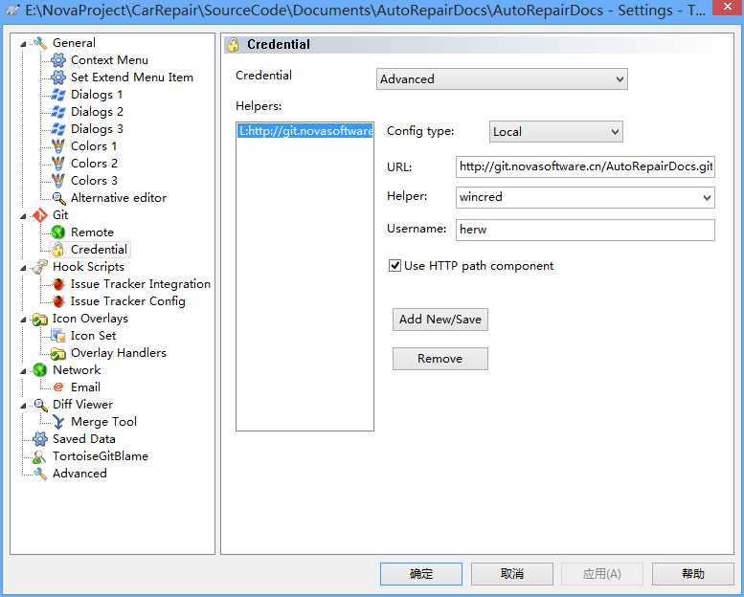
Task: Collapse the General tree node
Action: (x=23, y=44)
